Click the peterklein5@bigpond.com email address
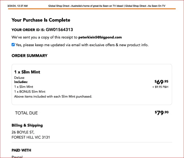 tap(100, 37)
